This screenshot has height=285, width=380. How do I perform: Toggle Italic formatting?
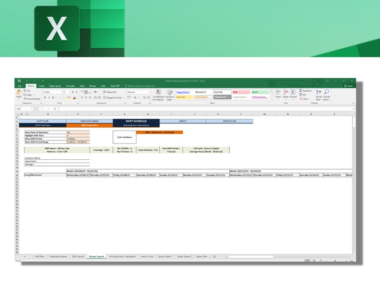coord(49,98)
